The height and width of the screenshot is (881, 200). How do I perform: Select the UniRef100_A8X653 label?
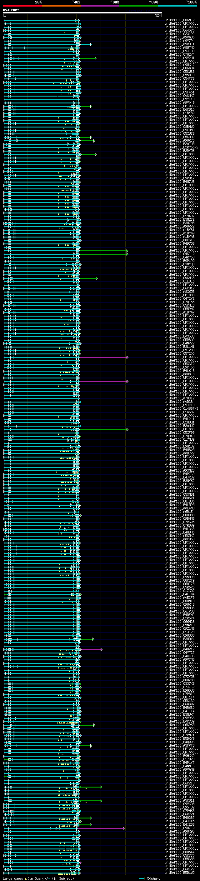[x=179, y=292]
